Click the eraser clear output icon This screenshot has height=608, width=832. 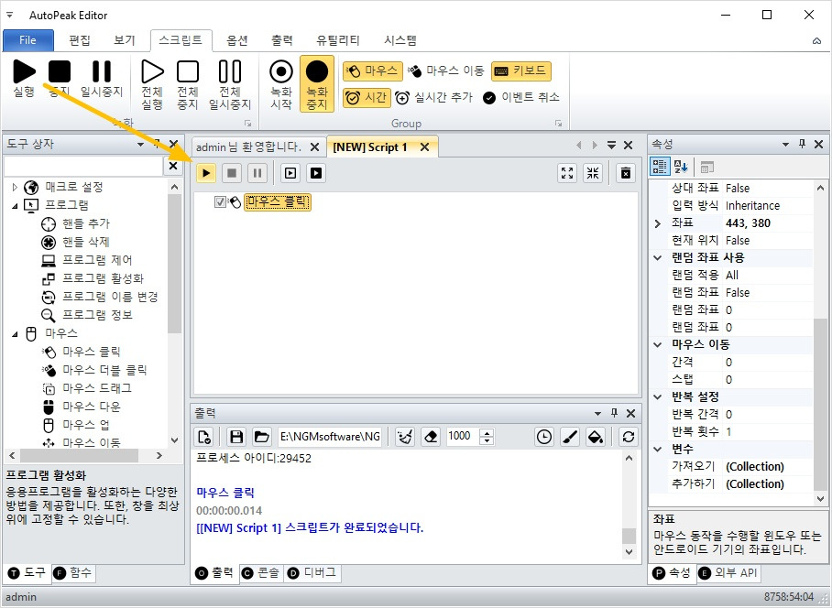pyautogui.click(x=431, y=437)
